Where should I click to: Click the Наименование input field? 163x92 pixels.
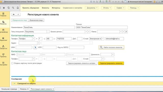point(49,27)
